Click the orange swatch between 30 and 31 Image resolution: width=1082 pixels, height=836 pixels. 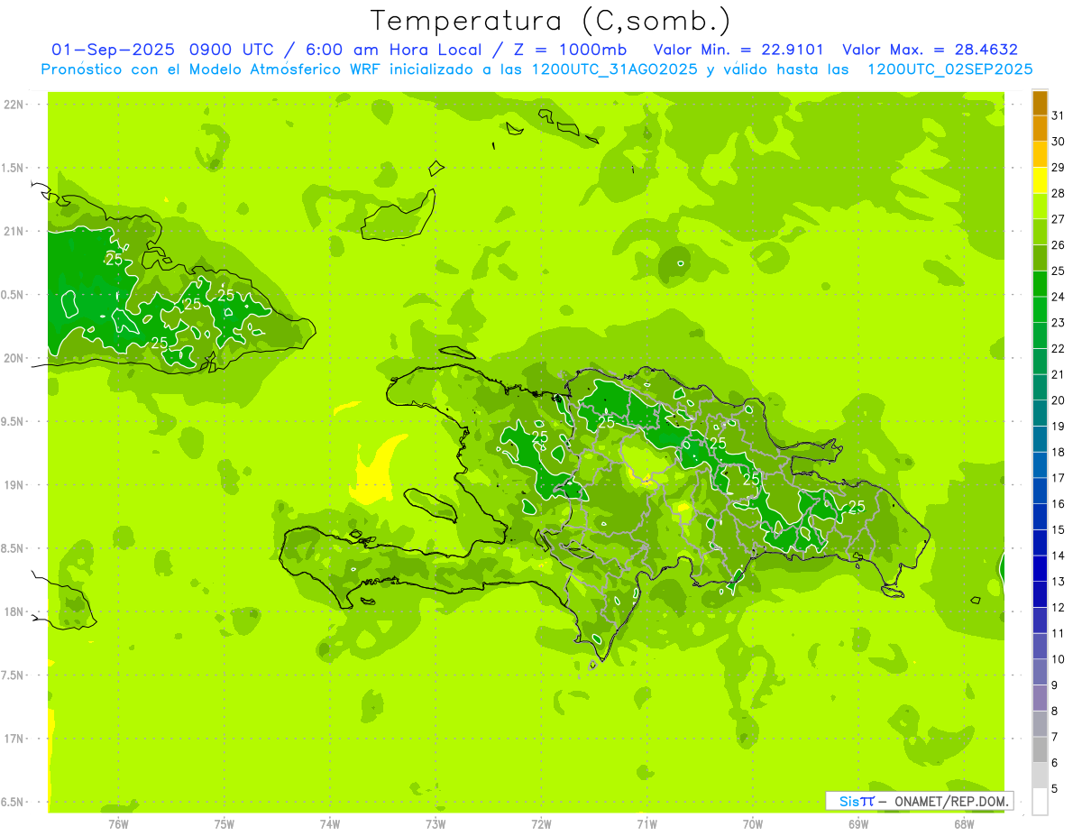click(x=1040, y=129)
